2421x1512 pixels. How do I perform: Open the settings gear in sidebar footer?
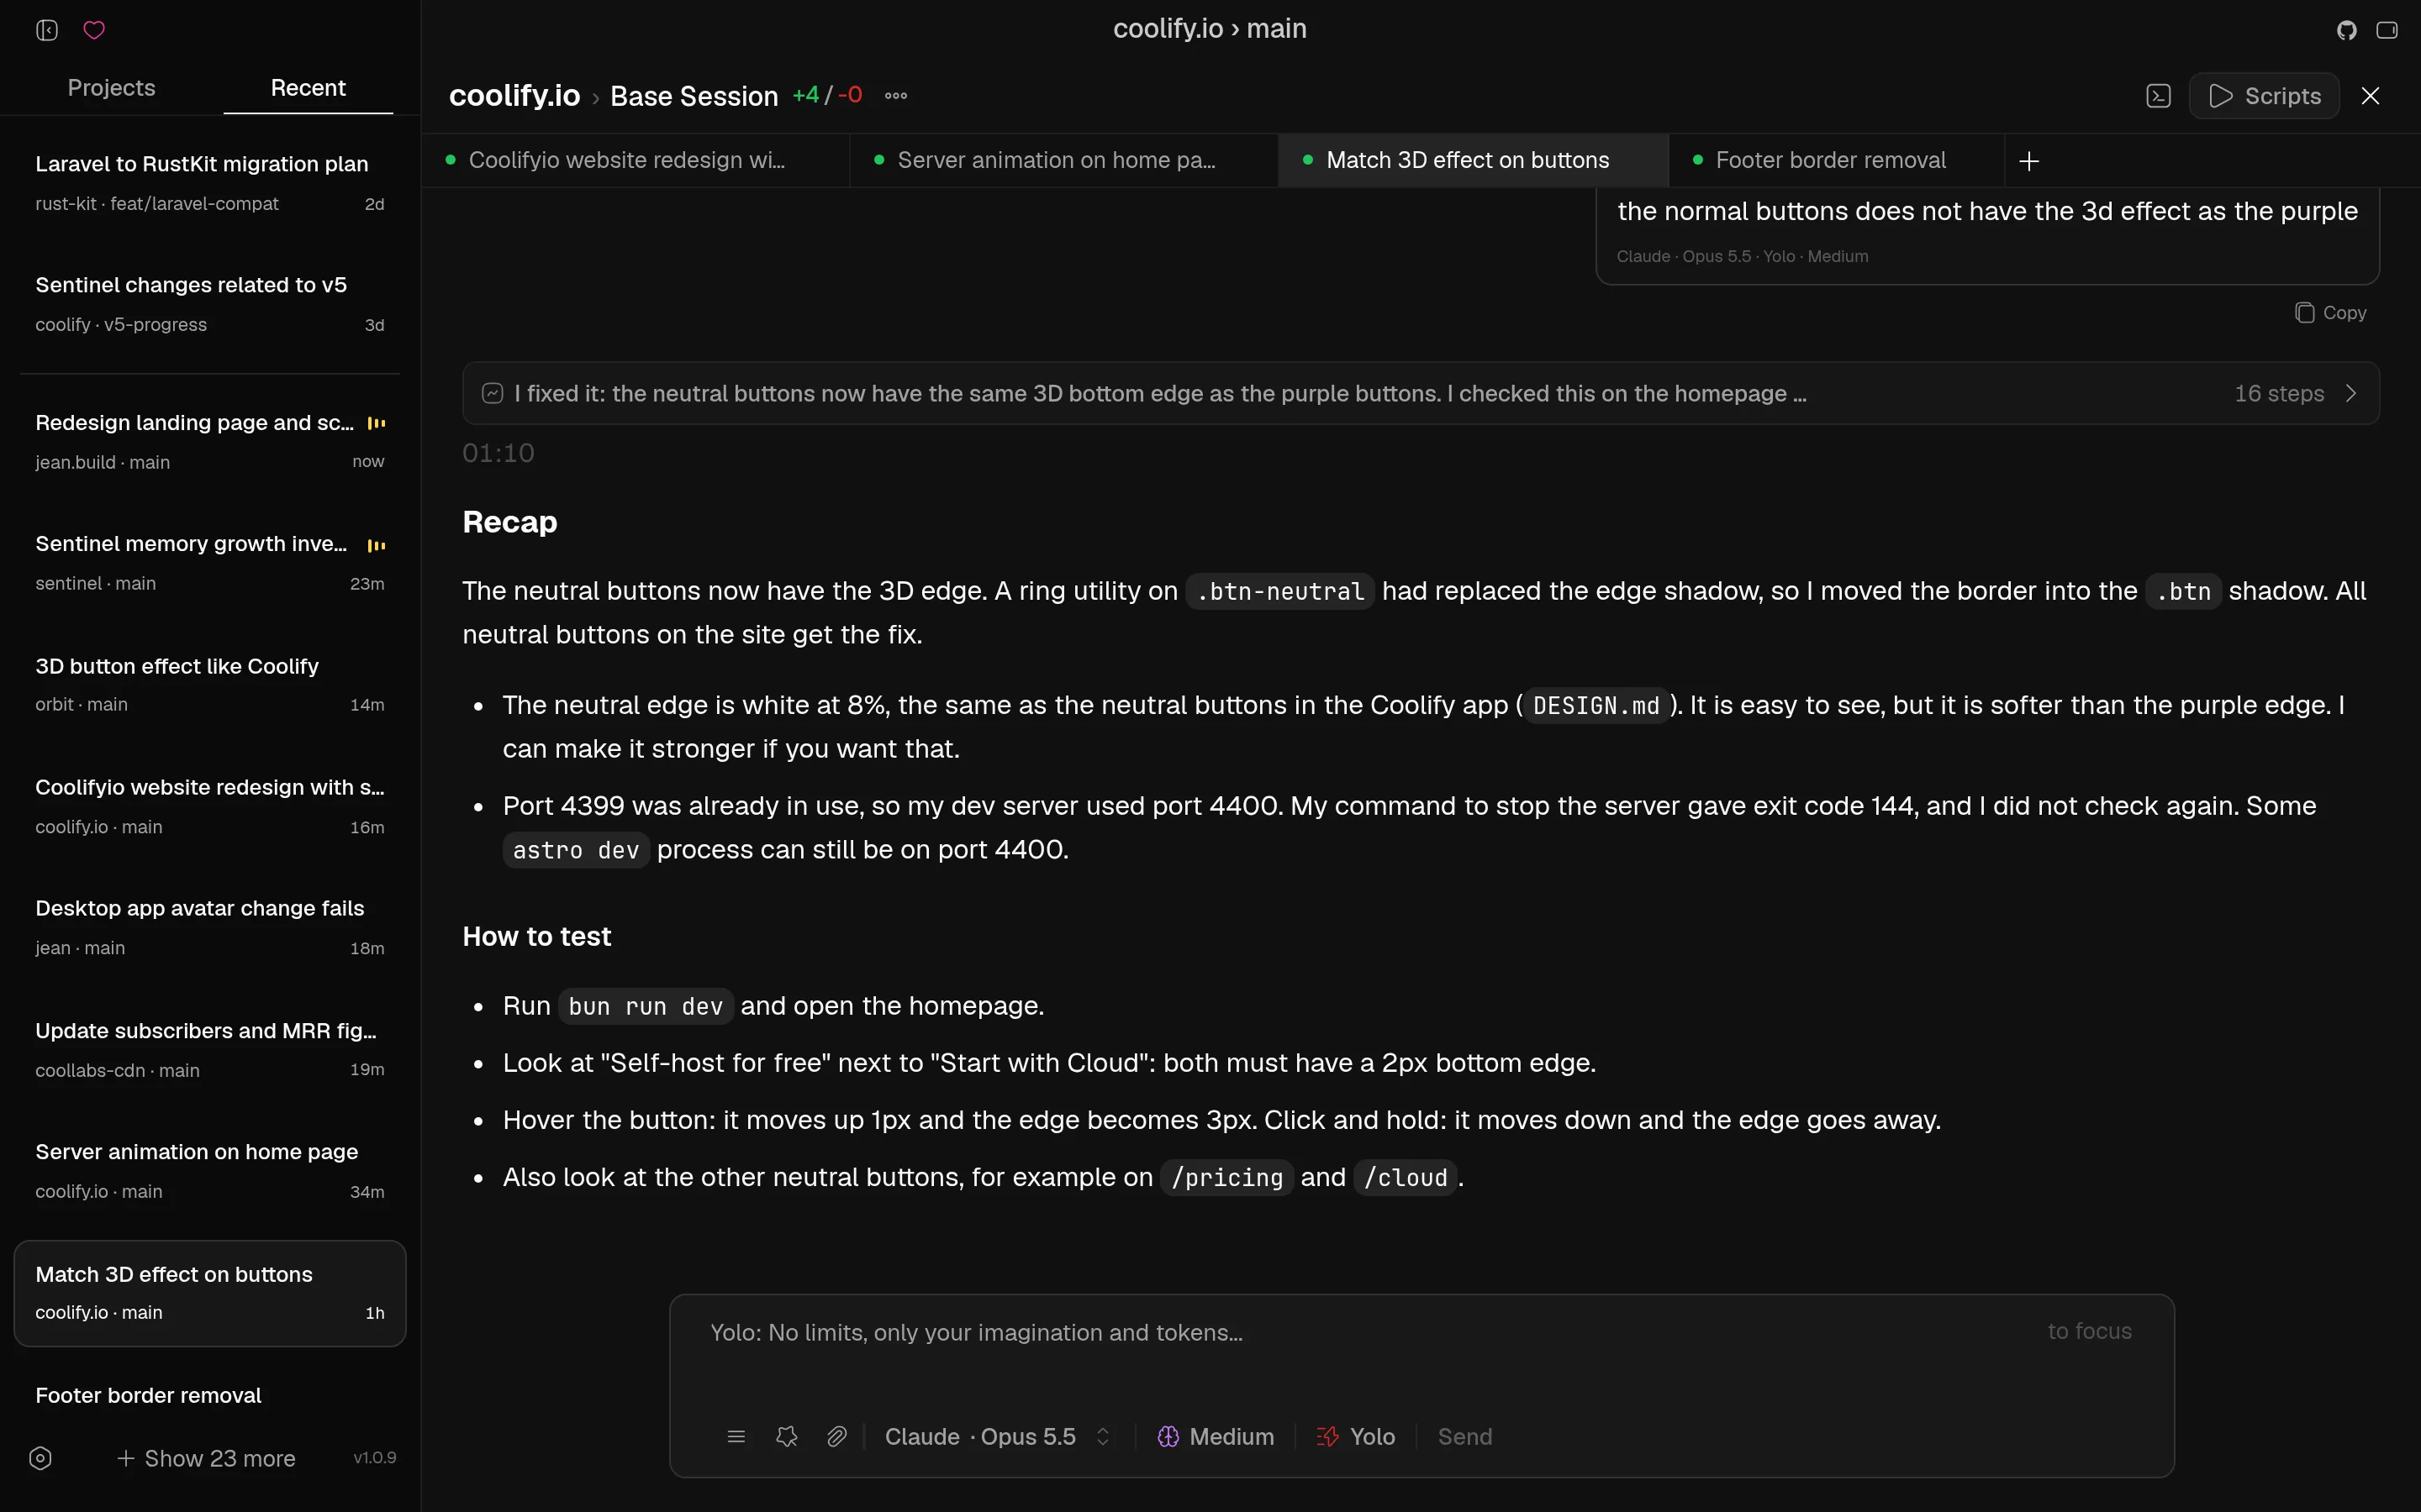(x=41, y=1458)
